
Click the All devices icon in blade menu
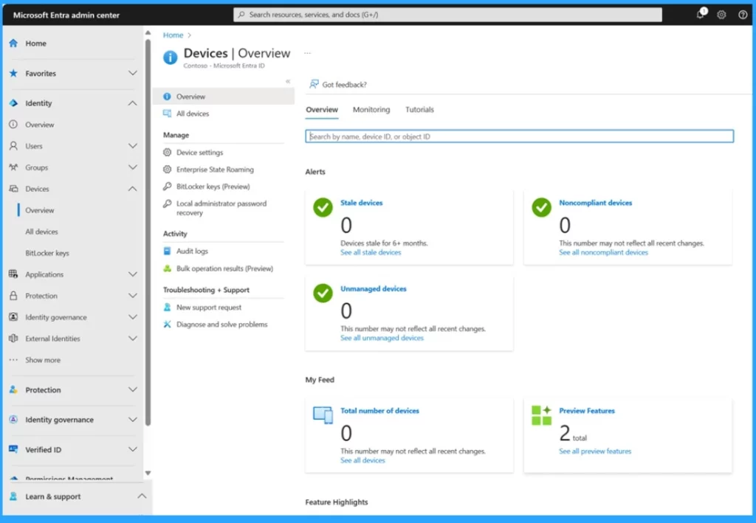[x=167, y=113]
